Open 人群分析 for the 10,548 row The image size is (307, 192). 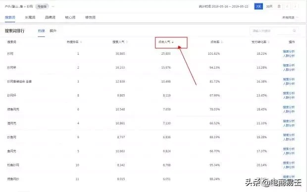[289, 112]
